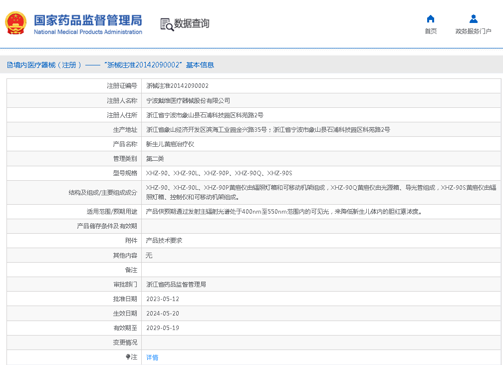This screenshot has height=365, width=503.
Task: Select model specification XHZ-90、XHZ-90L value
Action: tap(219, 173)
